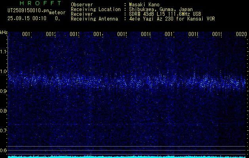The image size is (249, 158).
Task: Click the kHz axis unit label
Action: point(4,33)
